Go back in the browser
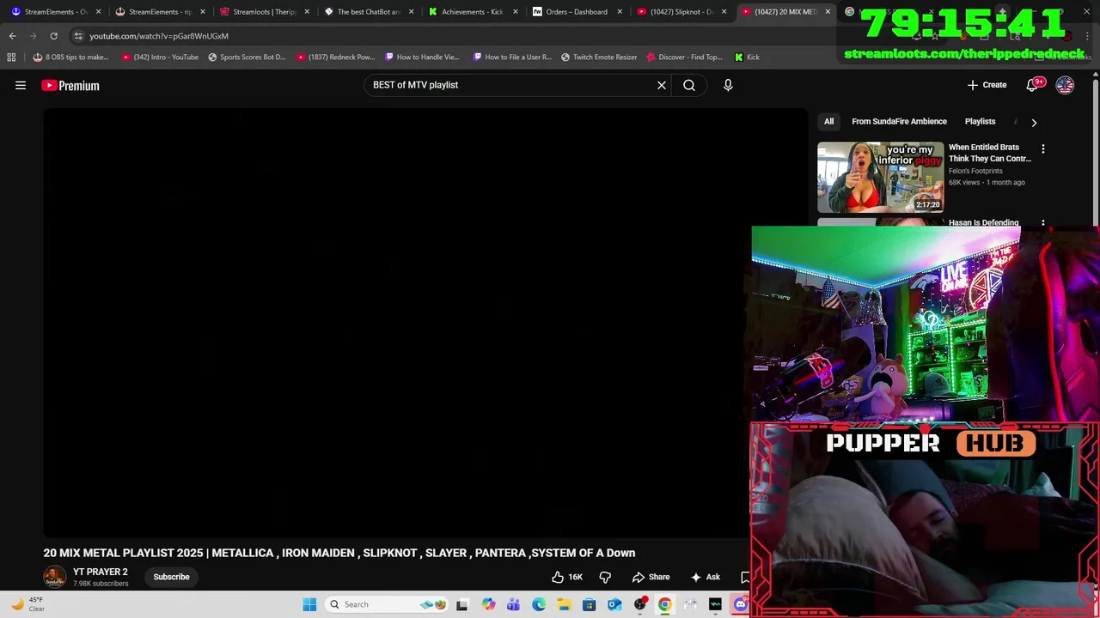Image resolution: width=1100 pixels, height=618 pixels. coord(12,36)
